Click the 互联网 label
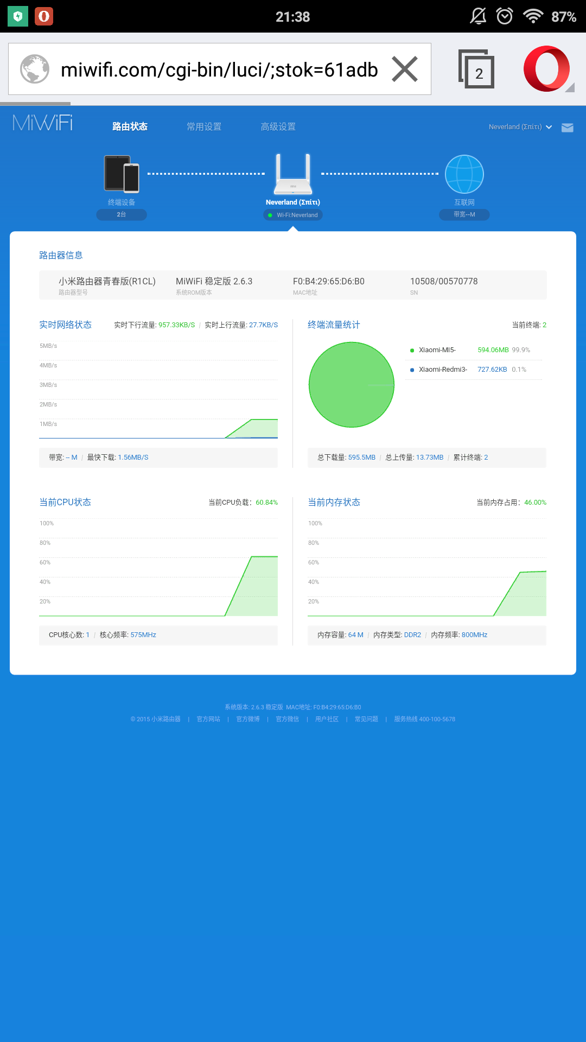Image resolution: width=586 pixels, height=1042 pixels. [x=464, y=202]
